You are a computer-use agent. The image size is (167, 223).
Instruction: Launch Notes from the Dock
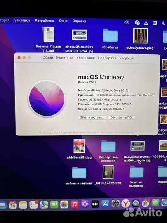[x=23, y=205]
